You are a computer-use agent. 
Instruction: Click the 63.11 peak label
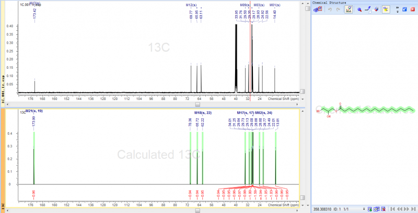coord(201,15)
